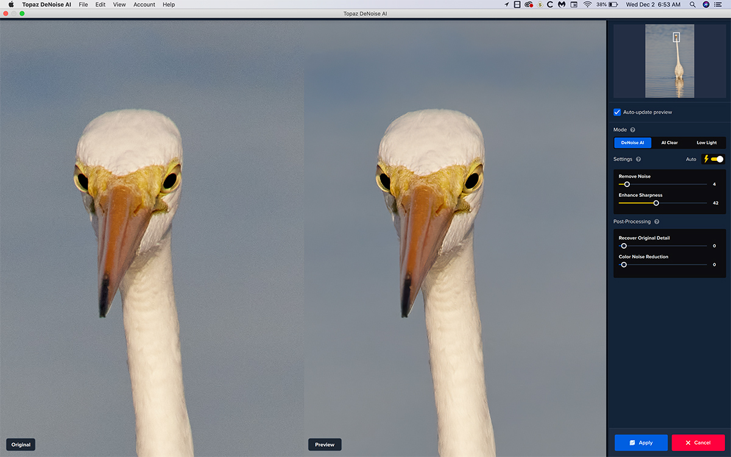The height and width of the screenshot is (457, 731).
Task: Open the File menu
Action: [83, 4]
